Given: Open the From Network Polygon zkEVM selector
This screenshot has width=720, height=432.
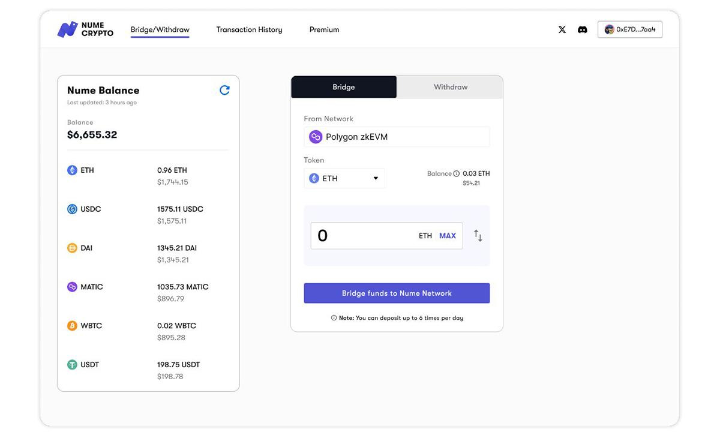Looking at the screenshot, I should 397,137.
